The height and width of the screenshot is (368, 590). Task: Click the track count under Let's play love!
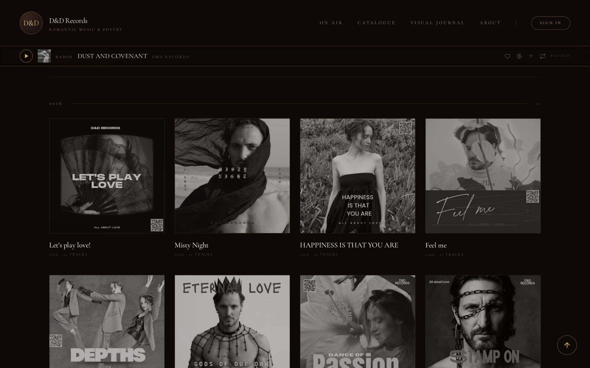pos(69,255)
